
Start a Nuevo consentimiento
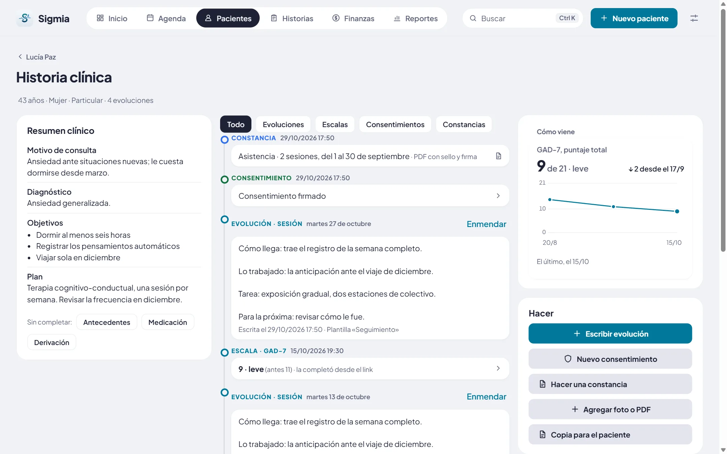click(610, 359)
